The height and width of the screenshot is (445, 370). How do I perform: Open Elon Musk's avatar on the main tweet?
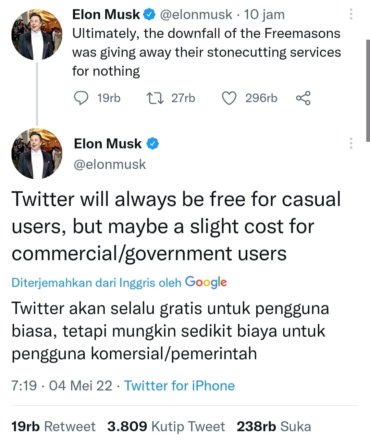click(x=37, y=154)
